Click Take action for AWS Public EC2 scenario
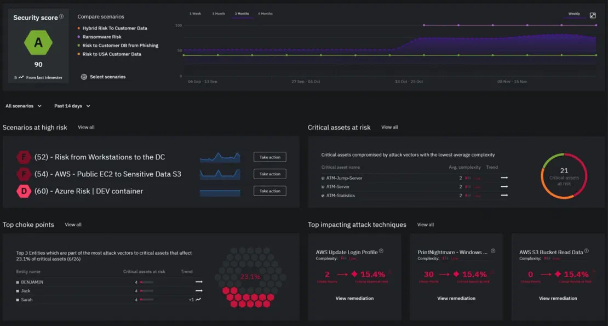The image size is (608, 326). [270, 174]
